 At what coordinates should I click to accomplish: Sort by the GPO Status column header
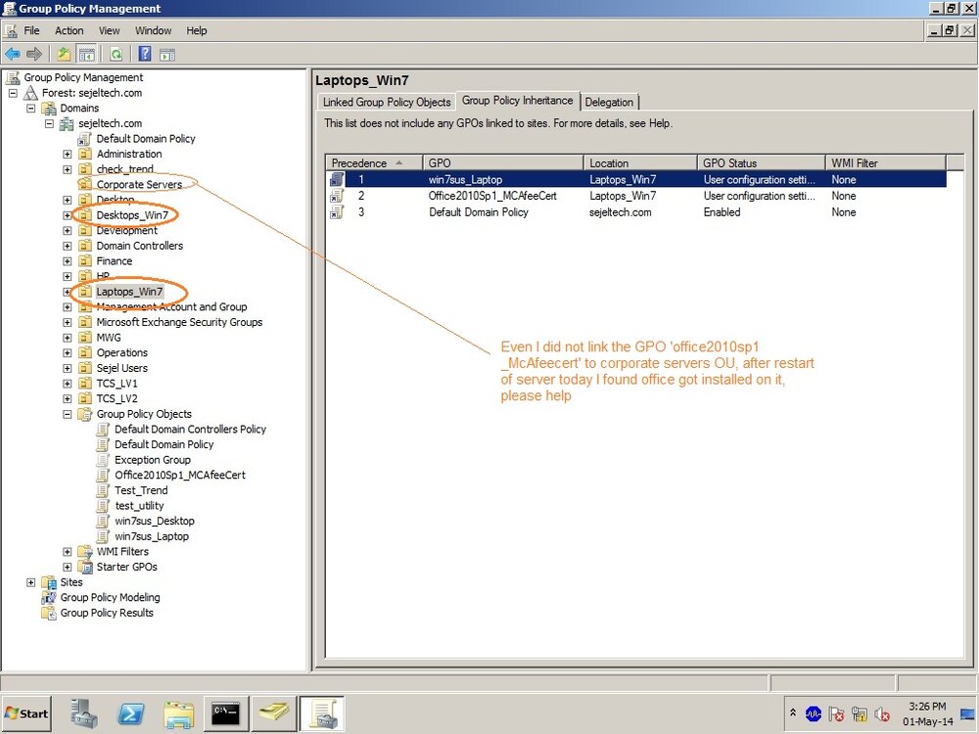click(761, 162)
